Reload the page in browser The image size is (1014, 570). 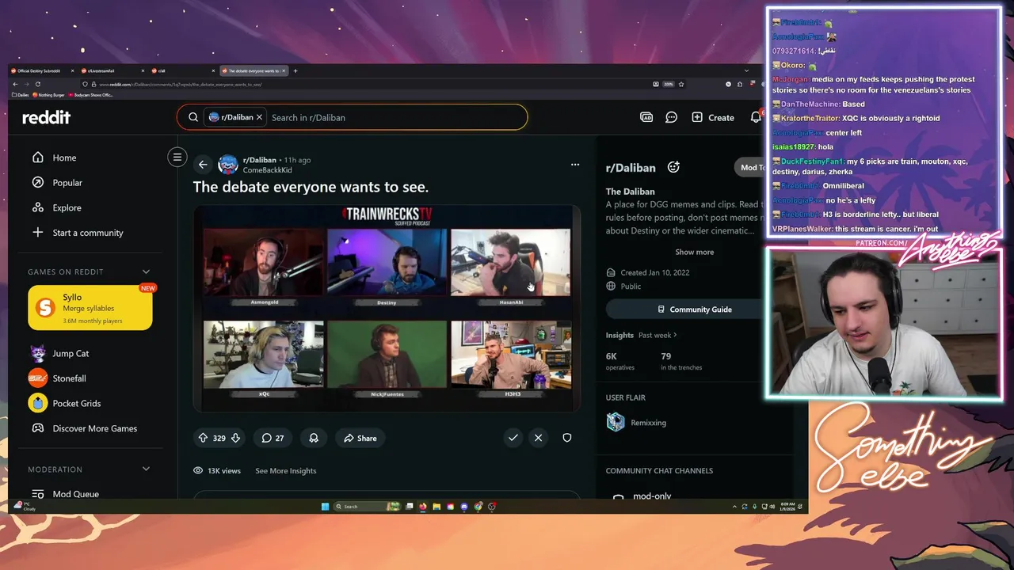[x=38, y=84]
